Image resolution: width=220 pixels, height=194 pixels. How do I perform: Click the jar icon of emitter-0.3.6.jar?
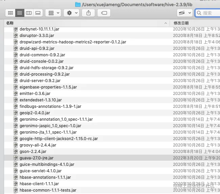(x=16, y=94)
